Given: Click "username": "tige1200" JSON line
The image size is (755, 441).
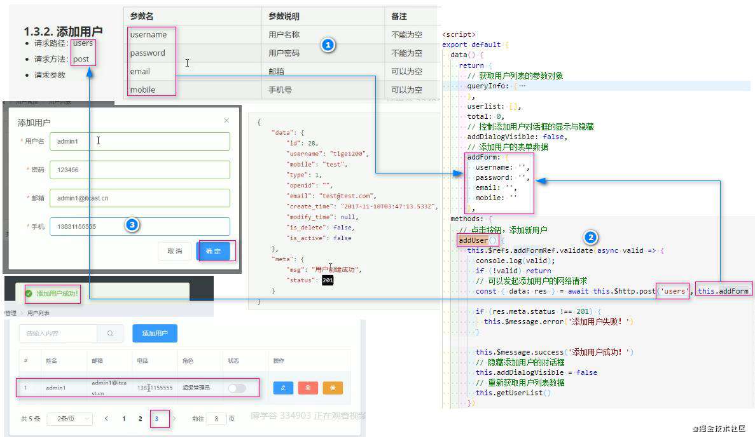Looking at the screenshot, I should (x=328, y=154).
